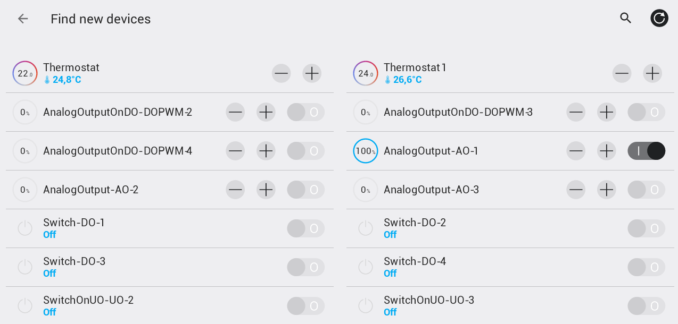
Task: Increase AnalogOutputOnDO-DOPWM-3 with plus button
Action: point(606,112)
